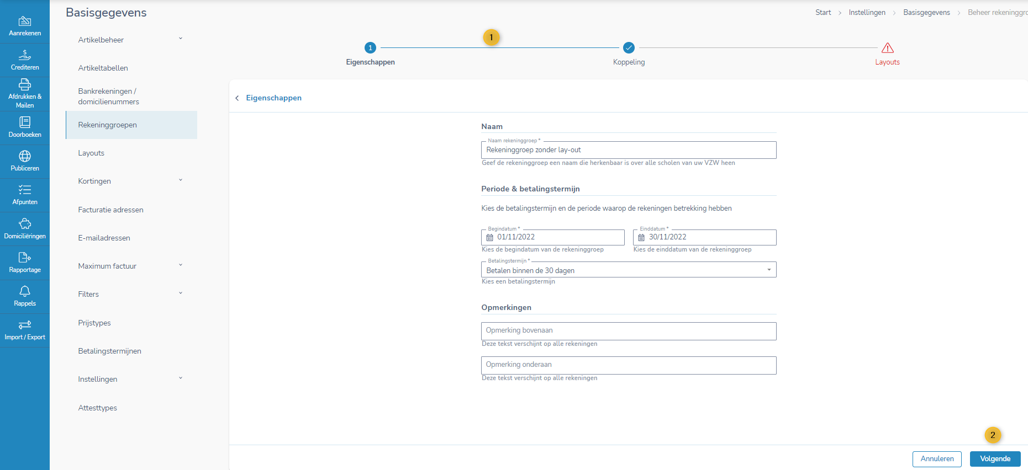
Task: Expand the Artikelbeheer submenu
Action: [181, 39]
